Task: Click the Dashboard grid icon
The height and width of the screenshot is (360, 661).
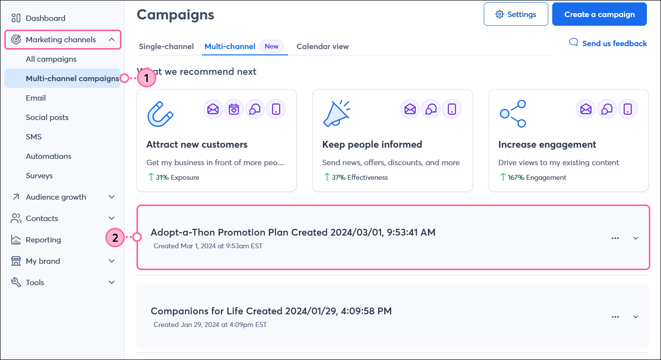Action: (x=16, y=18)
